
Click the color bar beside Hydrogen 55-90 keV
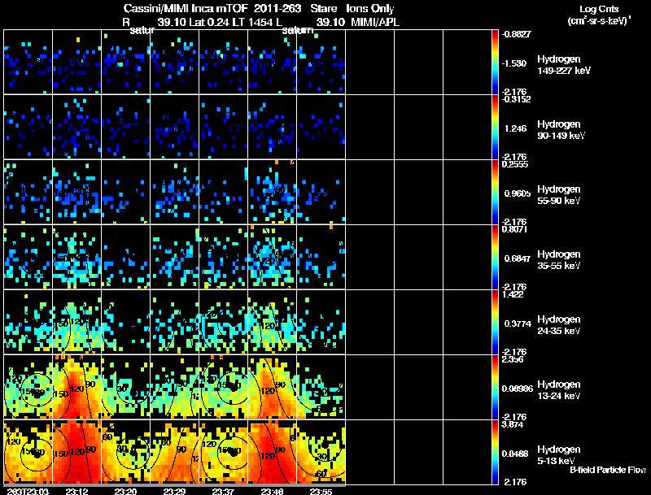point(495,192)
